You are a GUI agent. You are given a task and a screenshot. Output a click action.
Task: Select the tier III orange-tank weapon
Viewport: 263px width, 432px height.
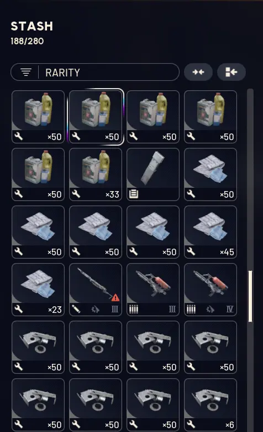click(x=153, y=289)
